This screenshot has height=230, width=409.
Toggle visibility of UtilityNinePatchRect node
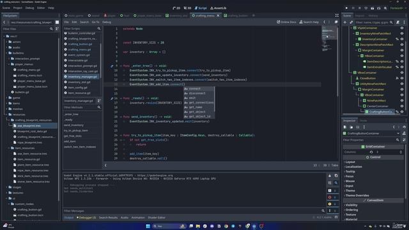click(x=402, y=84)
